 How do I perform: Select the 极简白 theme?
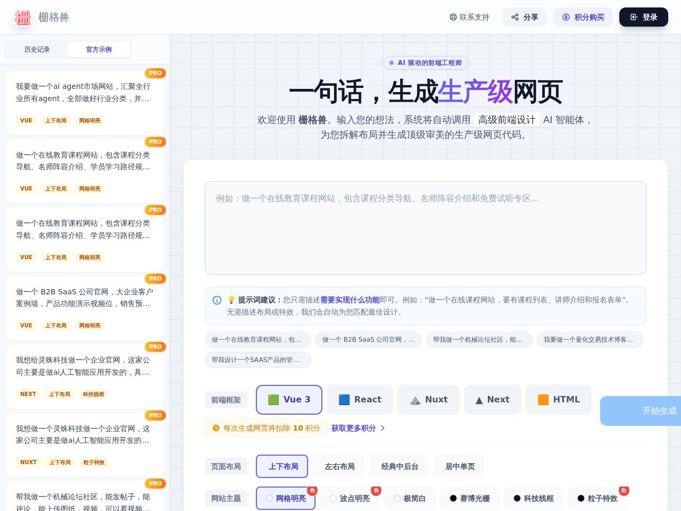pyautogui.click(x=410, y=498)
